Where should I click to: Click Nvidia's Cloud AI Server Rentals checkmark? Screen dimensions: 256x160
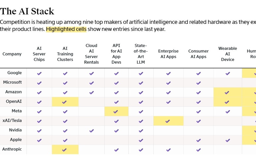91,131
